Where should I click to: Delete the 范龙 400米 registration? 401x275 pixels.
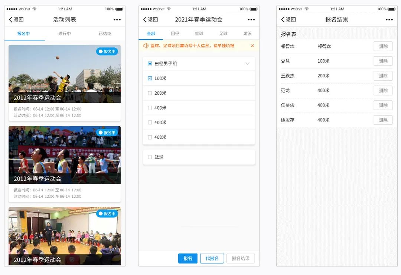tap(383, 90)
